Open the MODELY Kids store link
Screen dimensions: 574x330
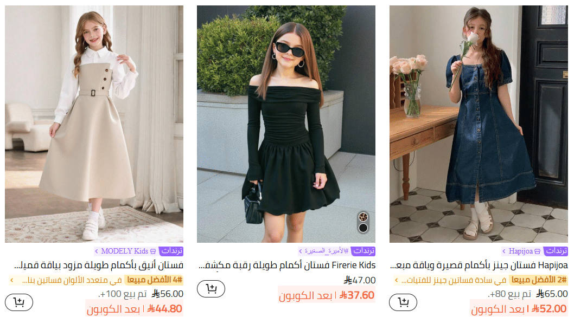(125, 251)
